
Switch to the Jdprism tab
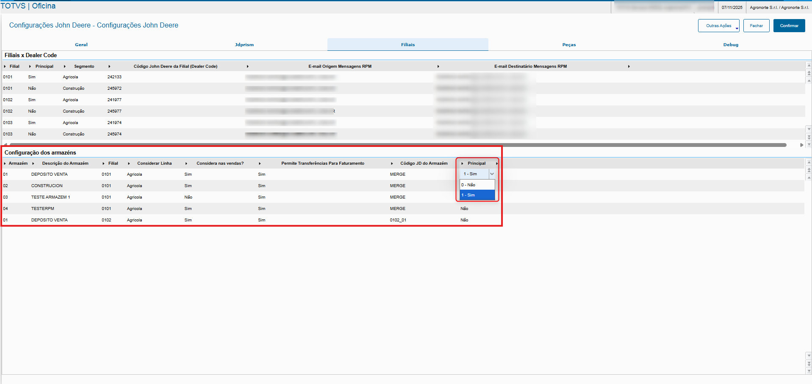[244, 44]
